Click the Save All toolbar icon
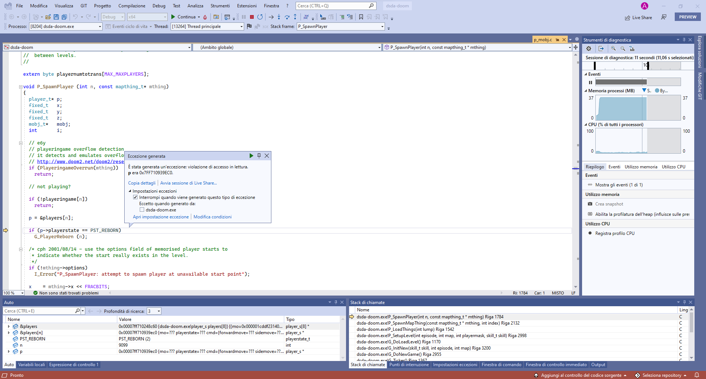This screenshot has height=379, width=706. point(64,17)
